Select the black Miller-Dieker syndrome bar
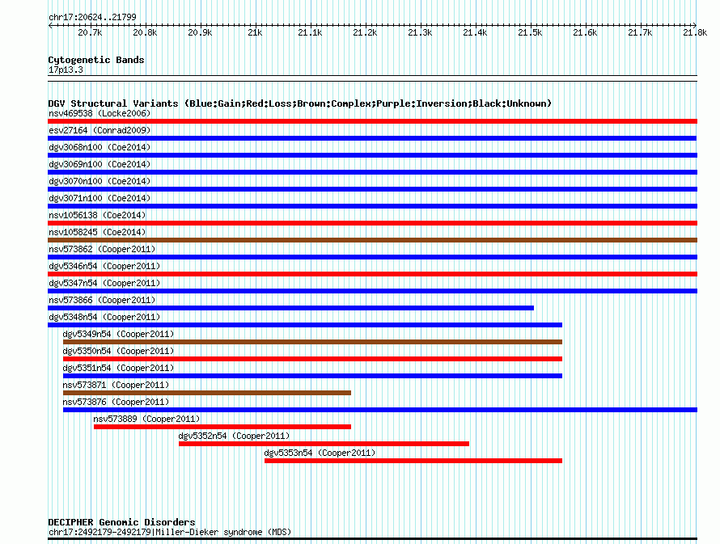This screenshot has height=544, width=720. pos(372,539)
